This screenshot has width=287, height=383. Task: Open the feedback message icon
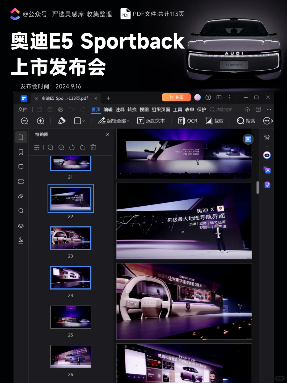[x=219, y=97]
